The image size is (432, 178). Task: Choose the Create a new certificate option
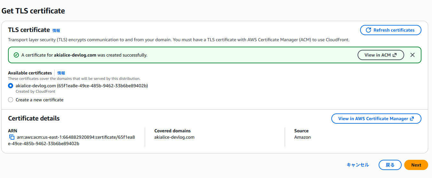point(11,100)
